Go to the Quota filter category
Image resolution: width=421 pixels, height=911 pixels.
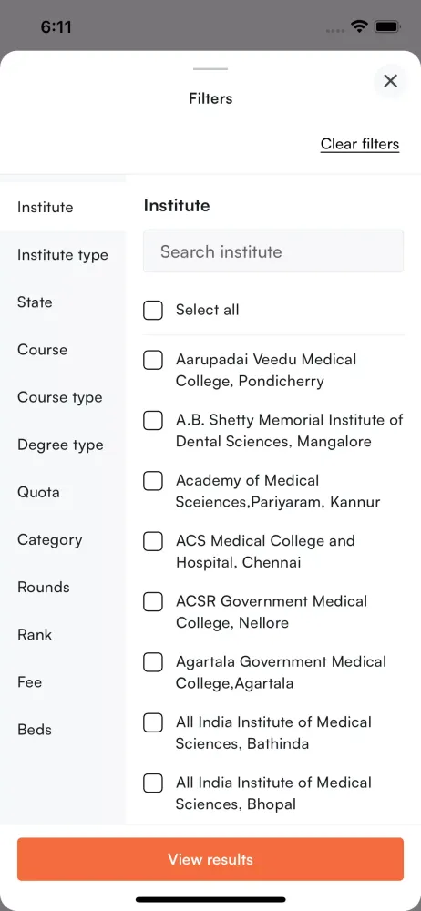(x=63, y=492)
